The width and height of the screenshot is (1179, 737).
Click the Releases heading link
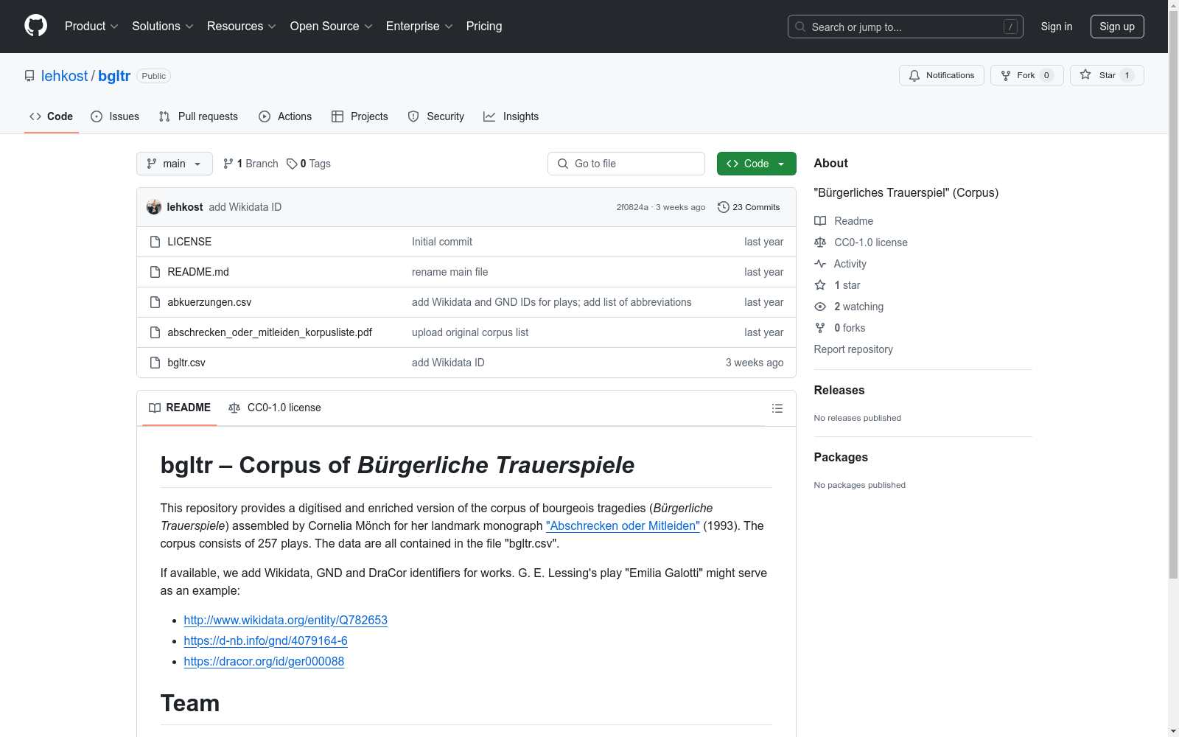(839, 390)
